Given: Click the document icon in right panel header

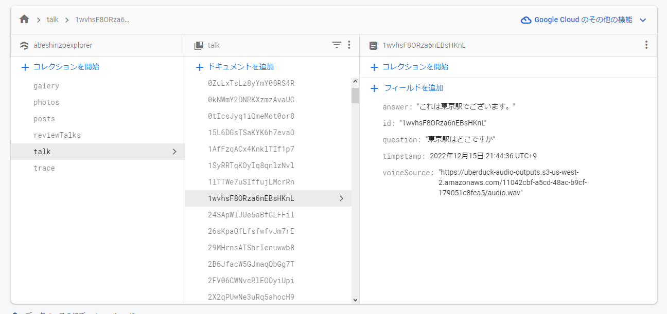Looking at the screenshot, I should click(x=373, y=45).
